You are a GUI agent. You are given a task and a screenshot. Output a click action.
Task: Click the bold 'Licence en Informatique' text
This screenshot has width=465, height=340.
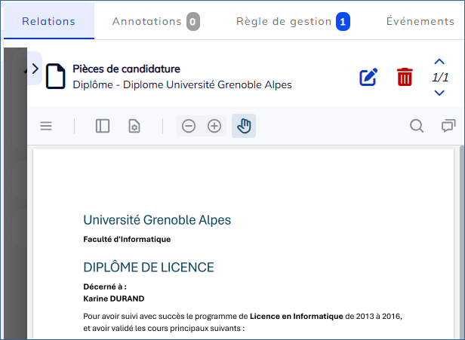click(296, 317)
